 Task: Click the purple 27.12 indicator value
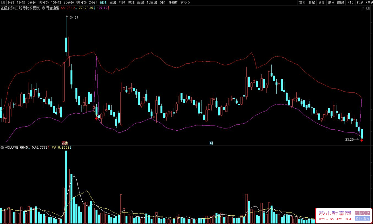pyautogui.click(x=104, y=8)
